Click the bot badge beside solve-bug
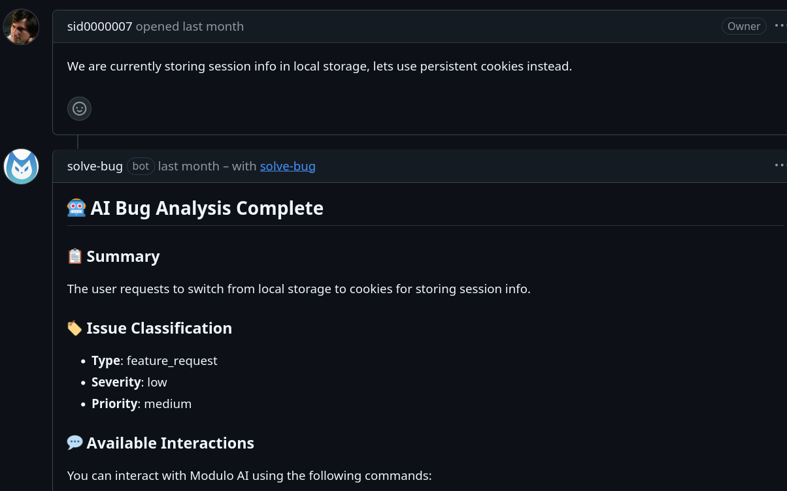 click(140, 166)
